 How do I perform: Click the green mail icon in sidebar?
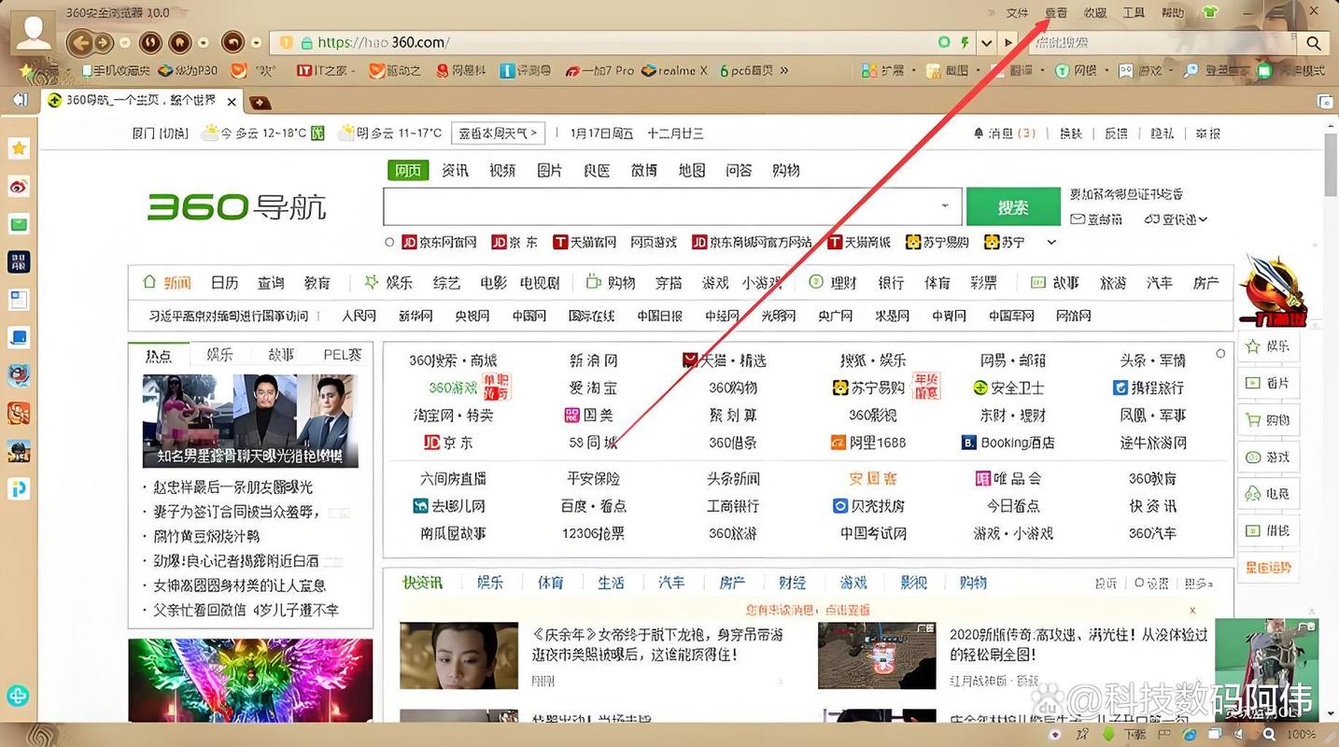[x=19, y=224]
